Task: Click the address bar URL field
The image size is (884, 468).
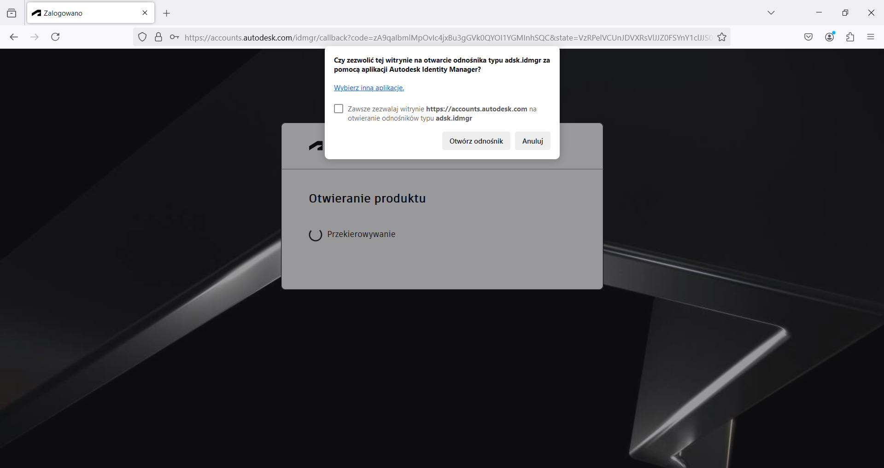Action: coord(447,38)
